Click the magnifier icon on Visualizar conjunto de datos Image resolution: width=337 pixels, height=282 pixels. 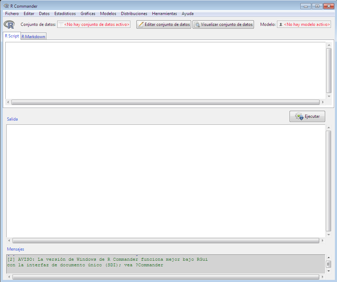pos(197,24)
